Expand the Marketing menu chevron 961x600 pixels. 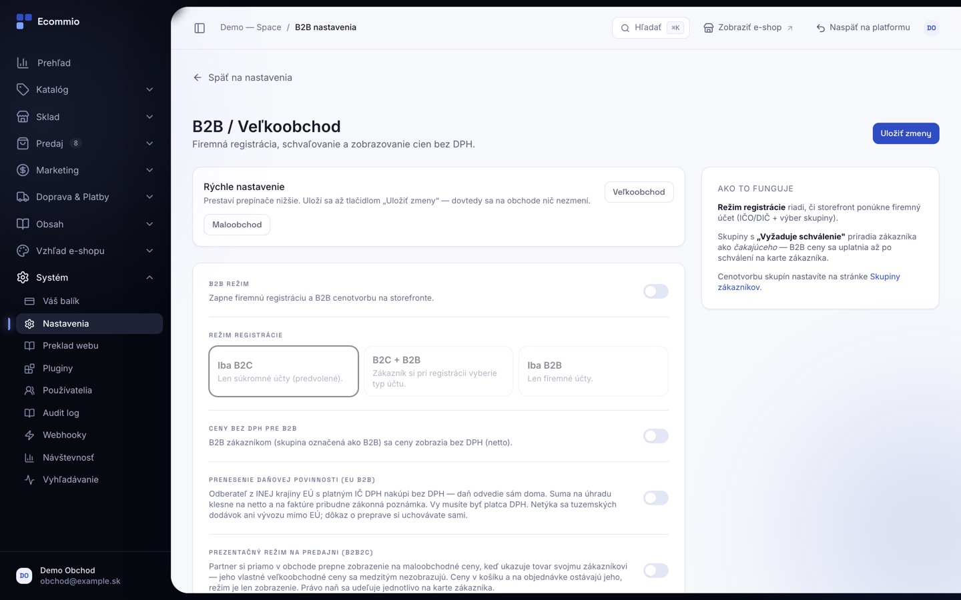tap(149, 170)
